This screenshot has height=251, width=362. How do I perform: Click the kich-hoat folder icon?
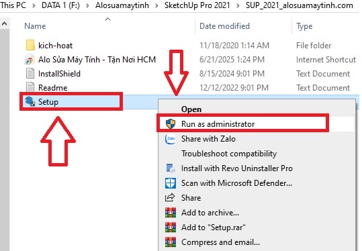click(30, 45)
